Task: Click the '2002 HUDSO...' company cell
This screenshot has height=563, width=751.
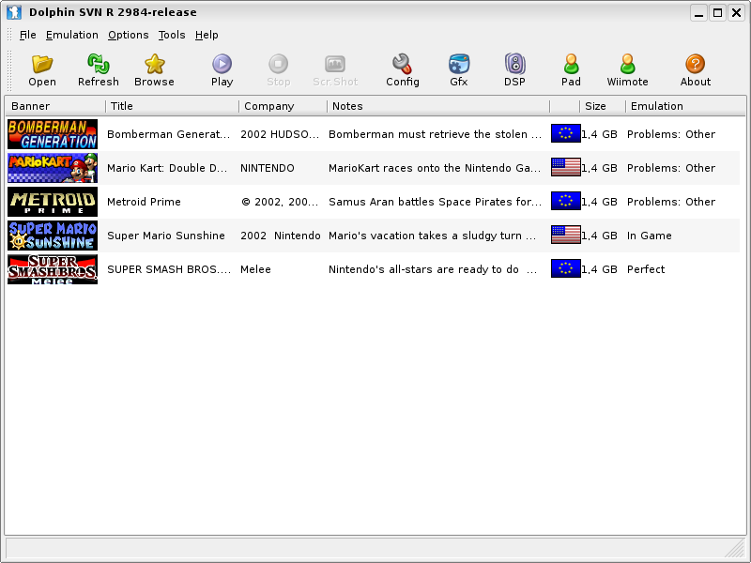Action: (280, 134)
